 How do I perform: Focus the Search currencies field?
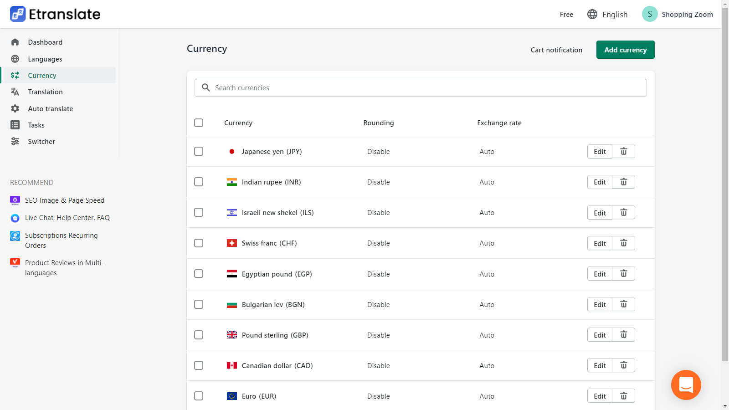point(421,87)
